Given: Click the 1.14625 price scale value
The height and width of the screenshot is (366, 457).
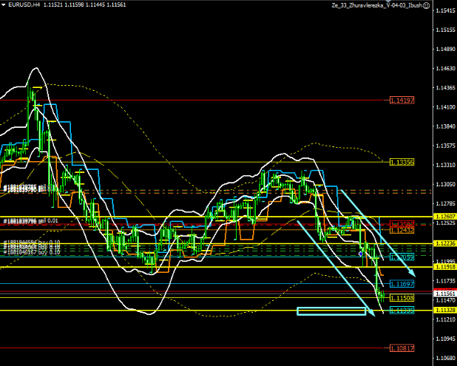Looking at the screenshot, I should point(445,69).
